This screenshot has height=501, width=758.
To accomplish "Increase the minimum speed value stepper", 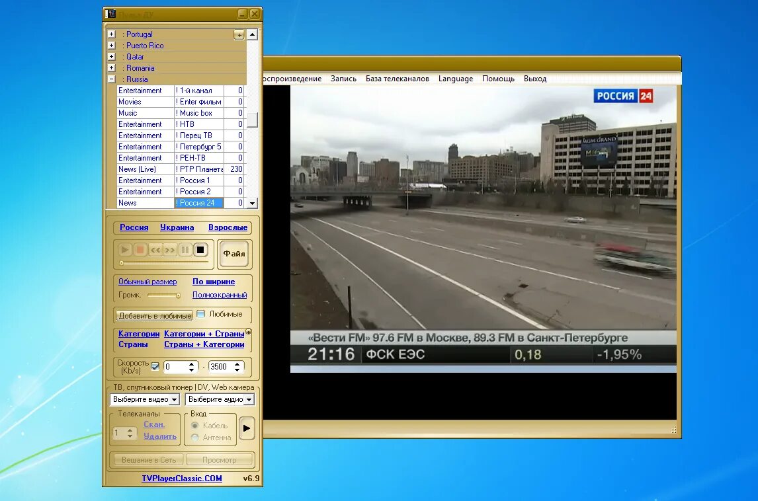I will pyautogui.click(x=191, y=364).
